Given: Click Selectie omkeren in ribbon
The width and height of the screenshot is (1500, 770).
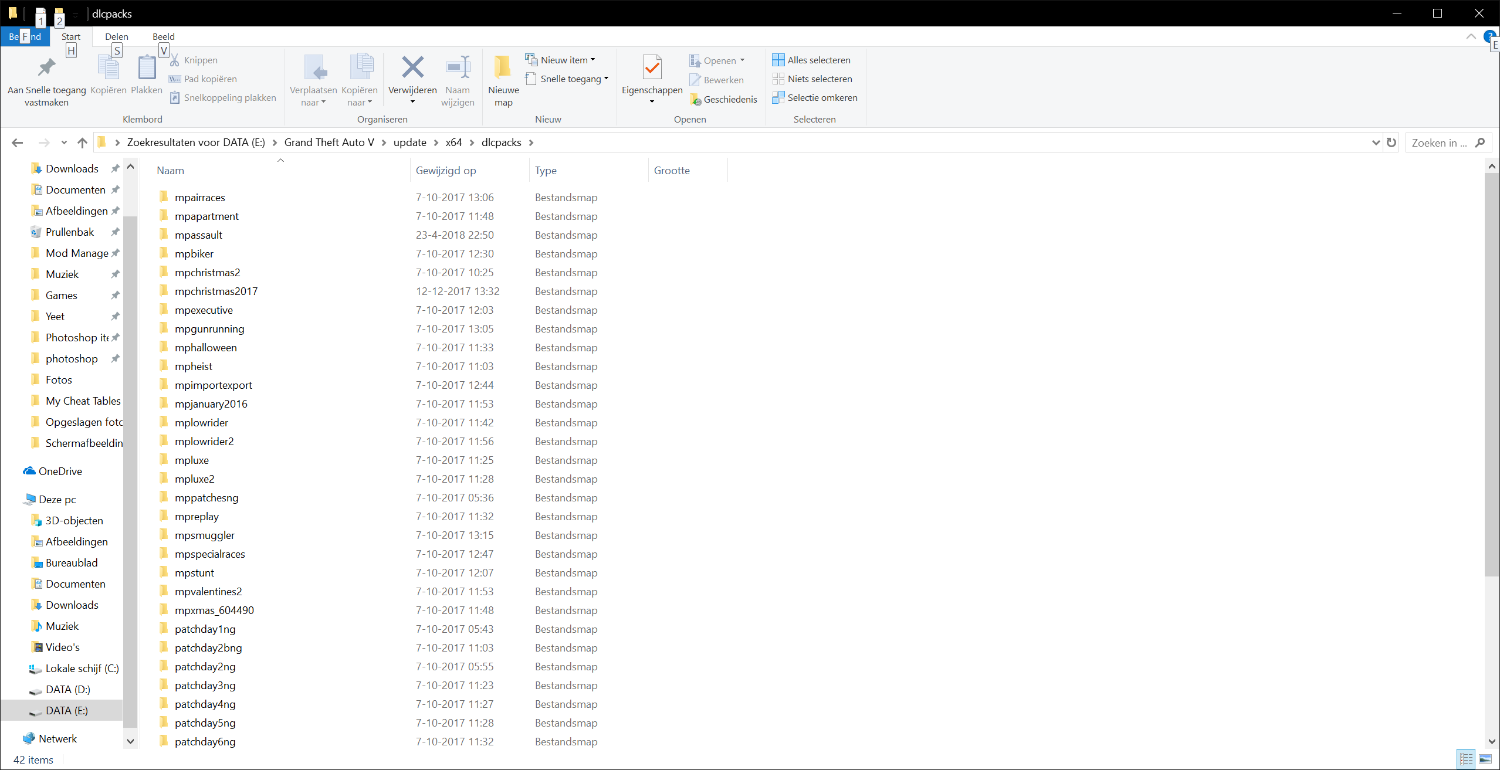Looking at the screenshot, I should (x=822, y=98).
